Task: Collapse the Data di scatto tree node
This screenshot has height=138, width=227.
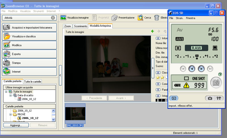Action: (x=10, y=95)
